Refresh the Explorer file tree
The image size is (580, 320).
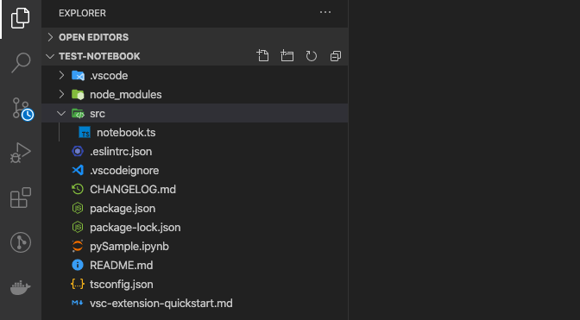[x=311, y=56]
